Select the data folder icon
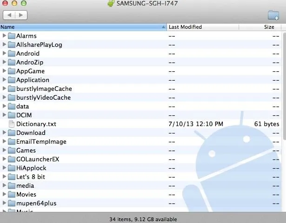 12,106
